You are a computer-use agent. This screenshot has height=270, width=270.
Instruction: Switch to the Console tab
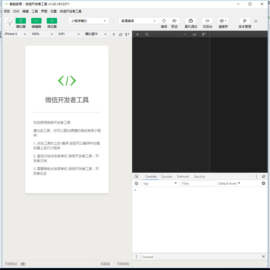[151, 177]
